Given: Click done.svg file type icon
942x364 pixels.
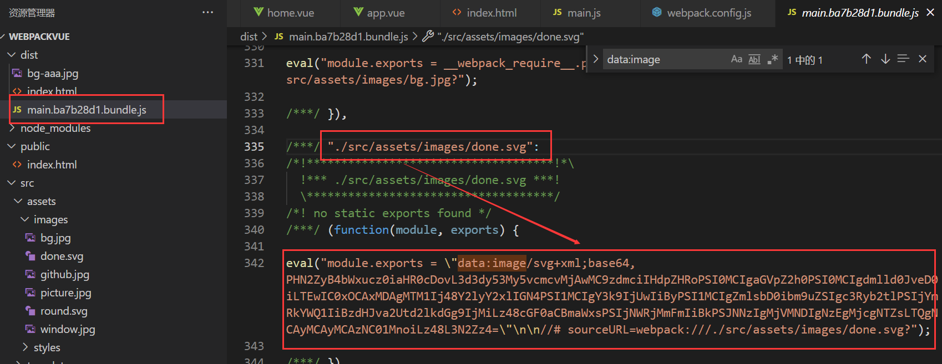Looking at the screenshot, I should [31, 256].
